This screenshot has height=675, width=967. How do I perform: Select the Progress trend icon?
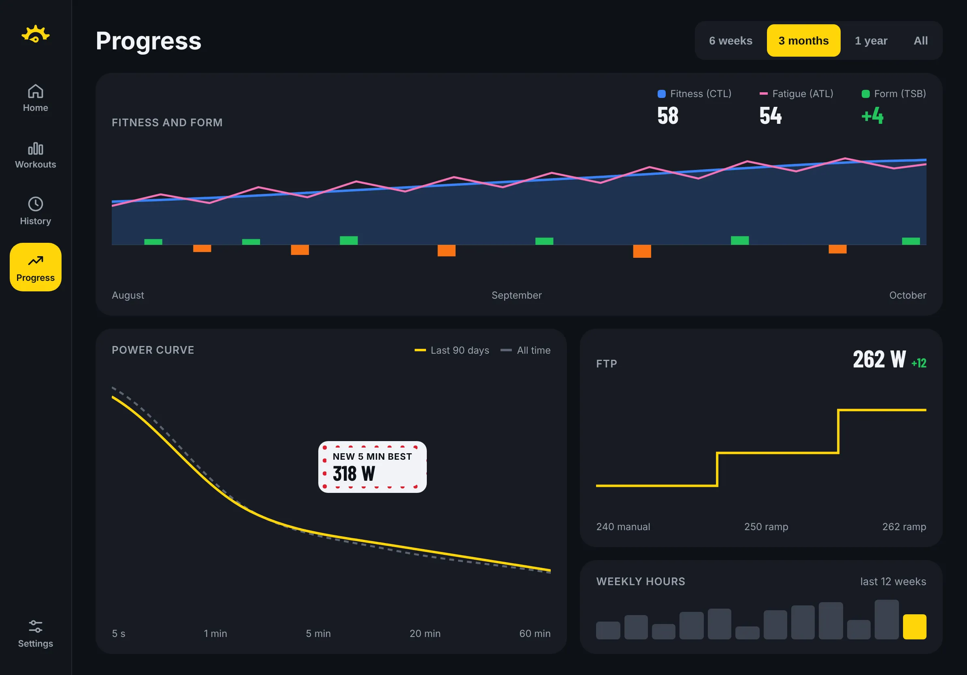[35, 261]
